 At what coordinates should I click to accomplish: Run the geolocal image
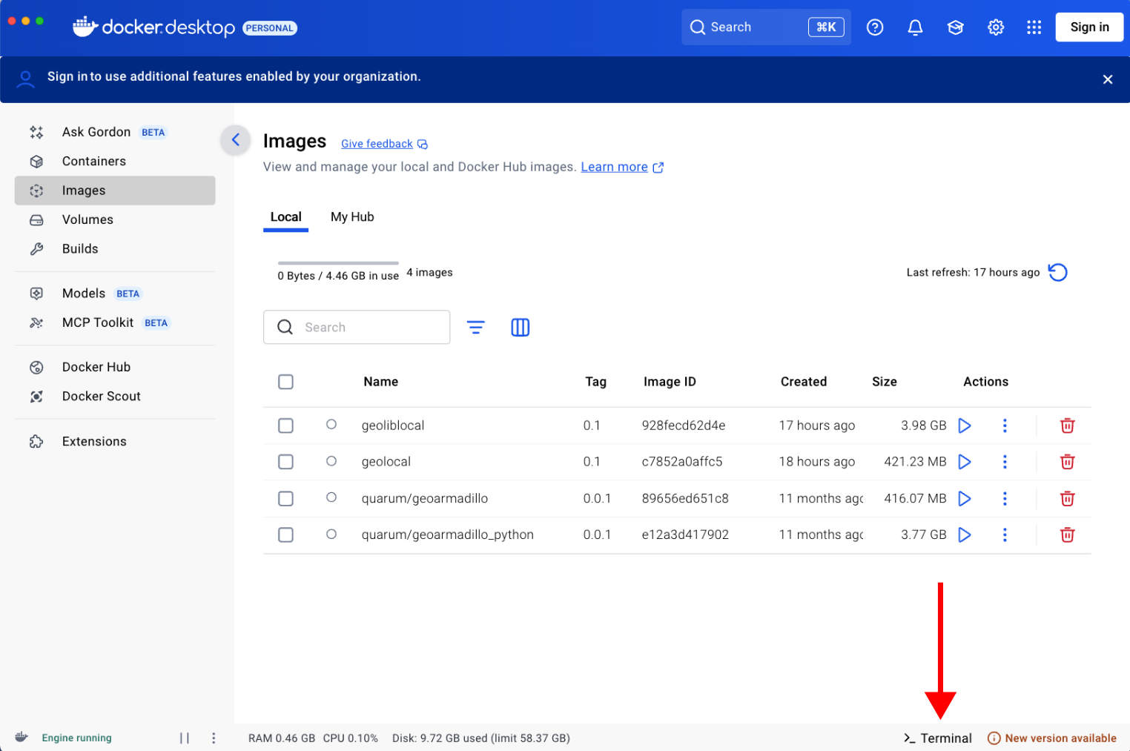[965, 462]
